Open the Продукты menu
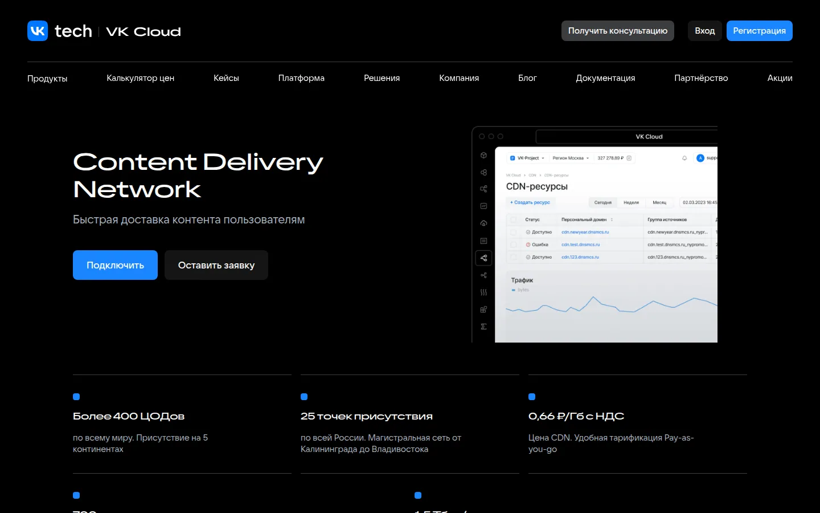The height and width of the screenshot is (513, 820). tap(47, 78)
